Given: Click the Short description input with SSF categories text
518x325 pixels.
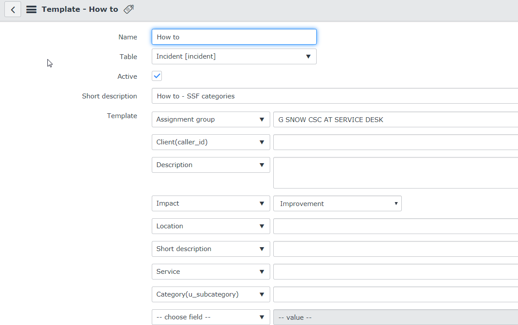Looking at the screenshot, I should point(307,96).
